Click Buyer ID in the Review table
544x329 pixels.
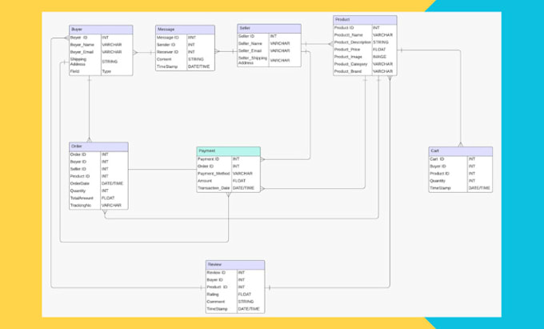pos(214,280)
